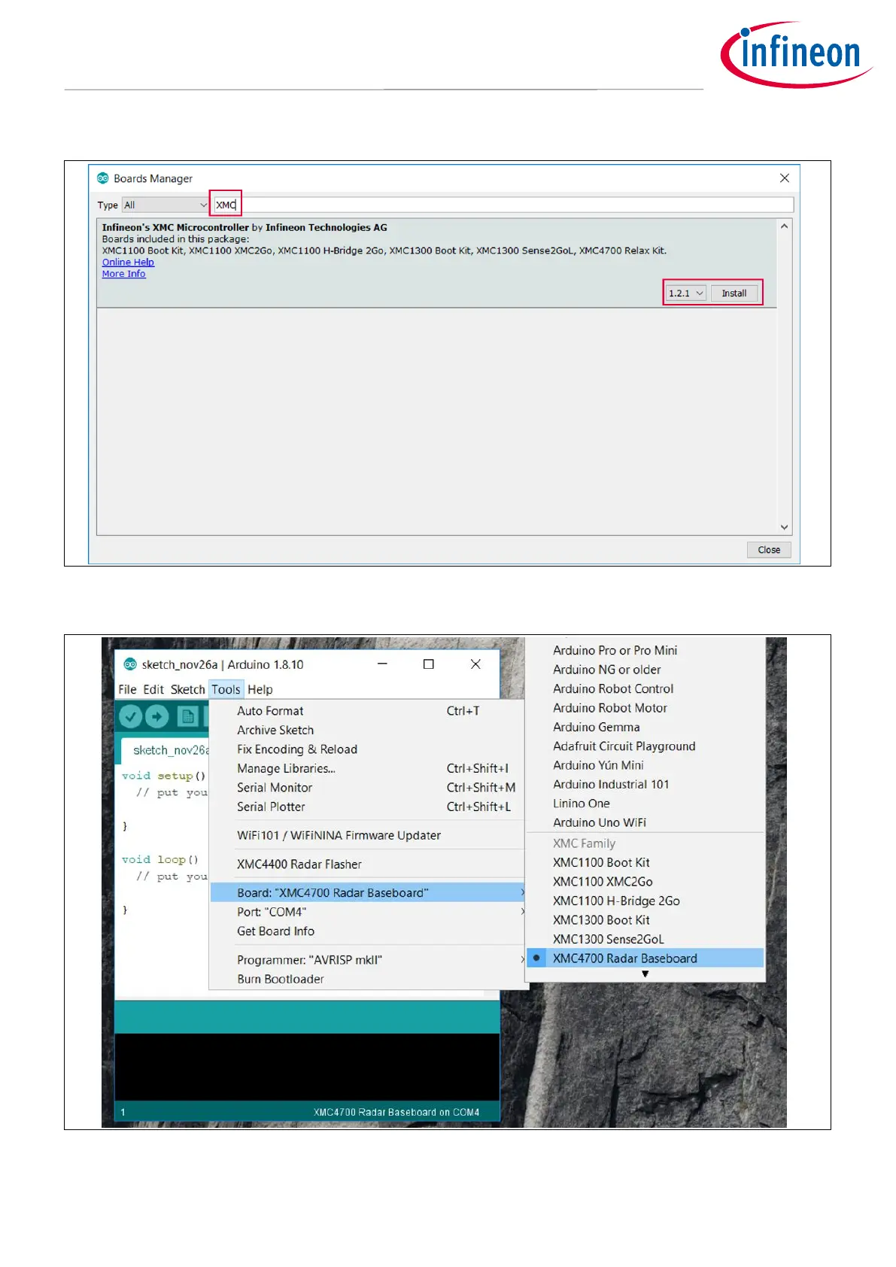The width and height of the screenshot is (896, 1267).
Task: Minimize the Arduino sketch window
Action: 382,664
